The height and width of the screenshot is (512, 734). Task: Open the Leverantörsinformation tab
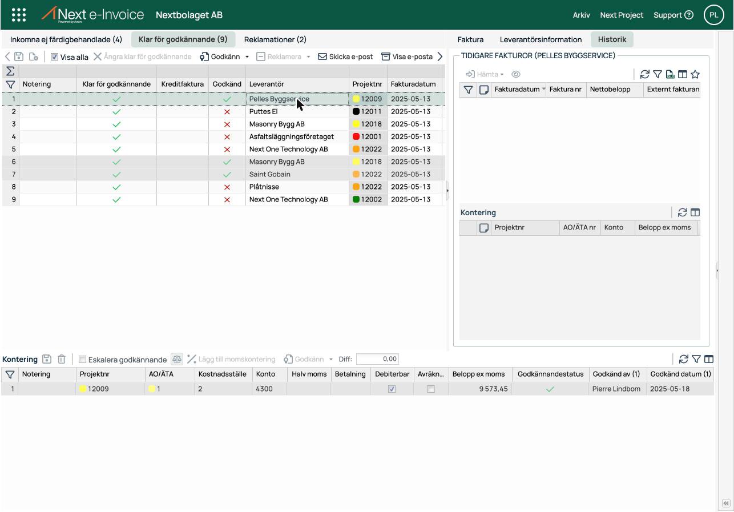541,39
